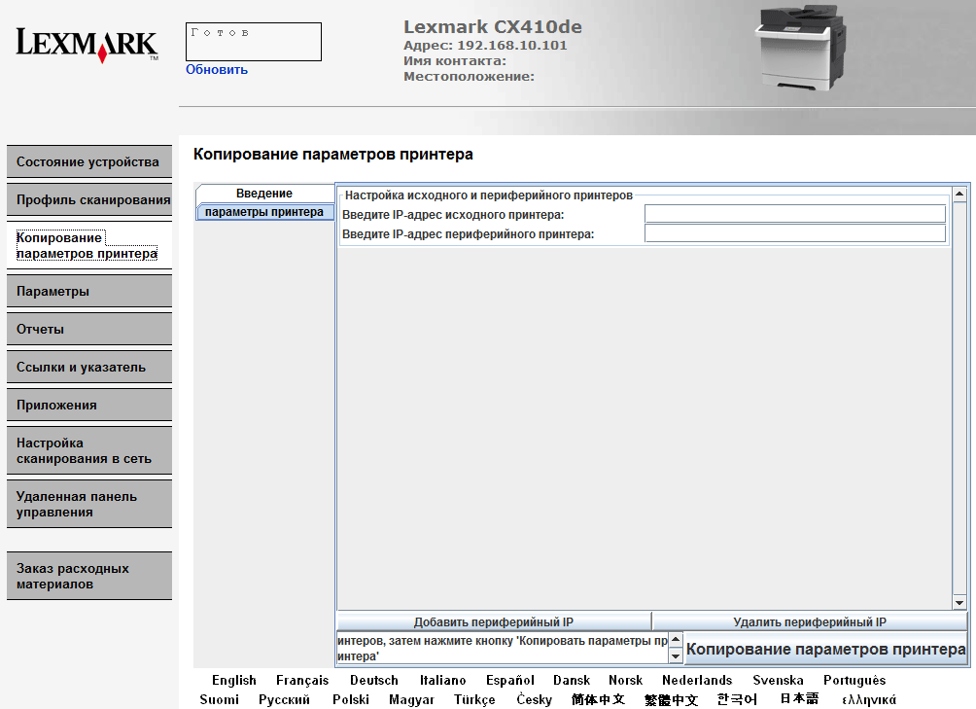Image resolution: width=976 pixels, height=709 pixels.
Task: Switch language to 繁體中文
Action: [x=671, y=699]
